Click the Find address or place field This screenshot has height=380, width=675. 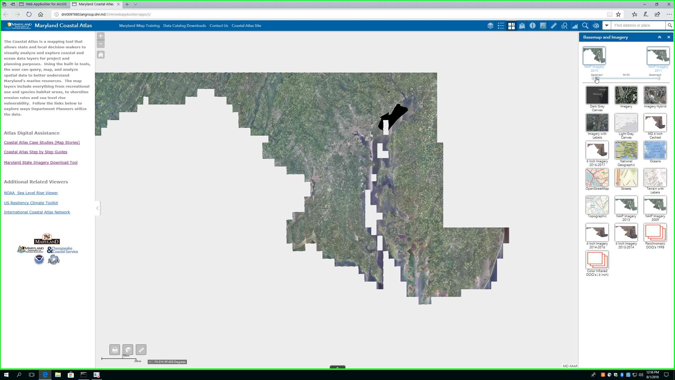[638, 26]
